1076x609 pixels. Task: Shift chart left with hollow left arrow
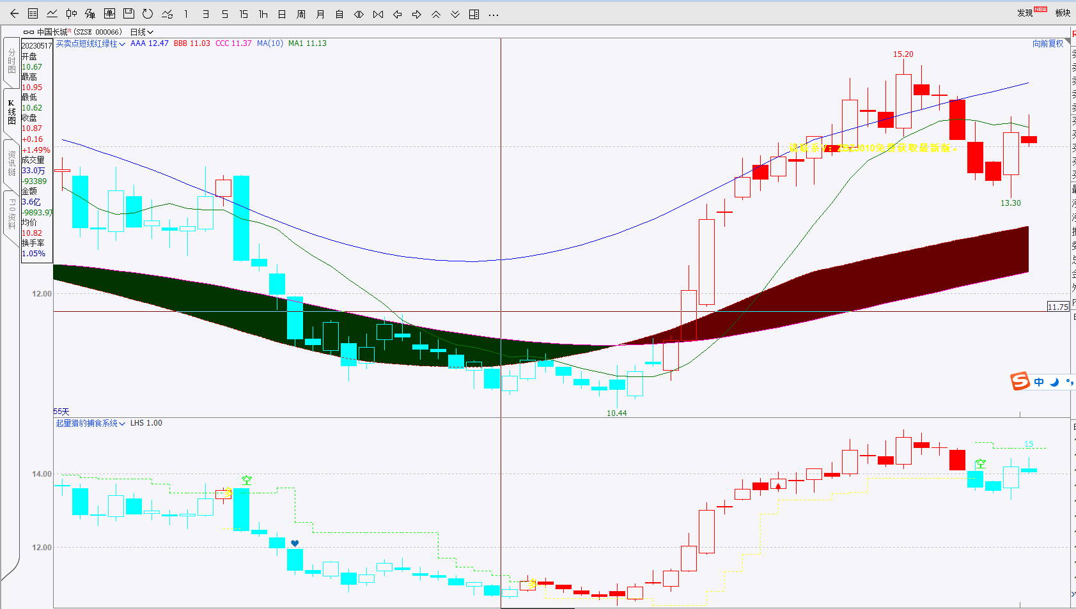click(x=397, y=13)
